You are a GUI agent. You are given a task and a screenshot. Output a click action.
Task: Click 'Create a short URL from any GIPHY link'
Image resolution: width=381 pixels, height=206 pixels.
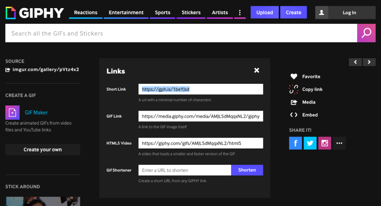pos(172,181)
